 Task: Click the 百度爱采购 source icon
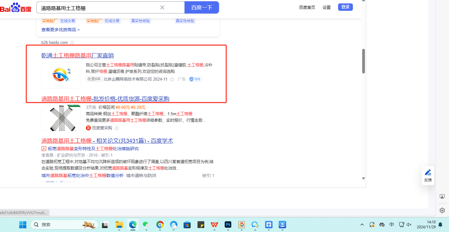[x=88, y=128]
